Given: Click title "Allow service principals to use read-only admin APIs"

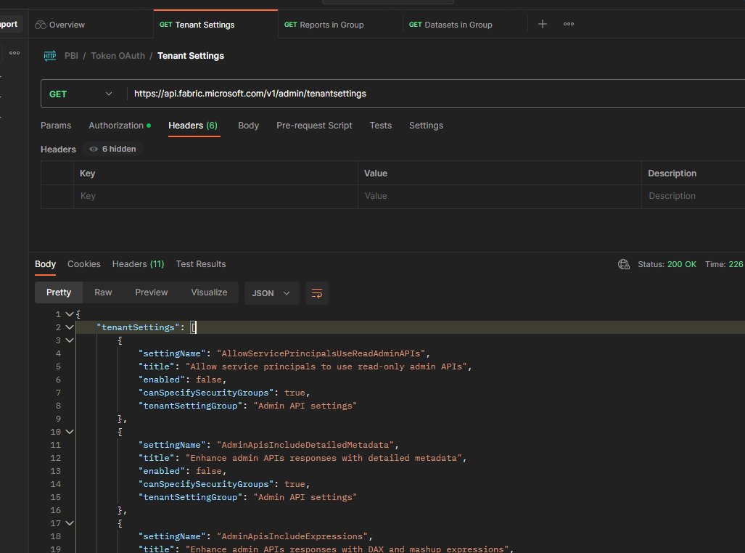Looking at the screenshot, I should 326,366.
